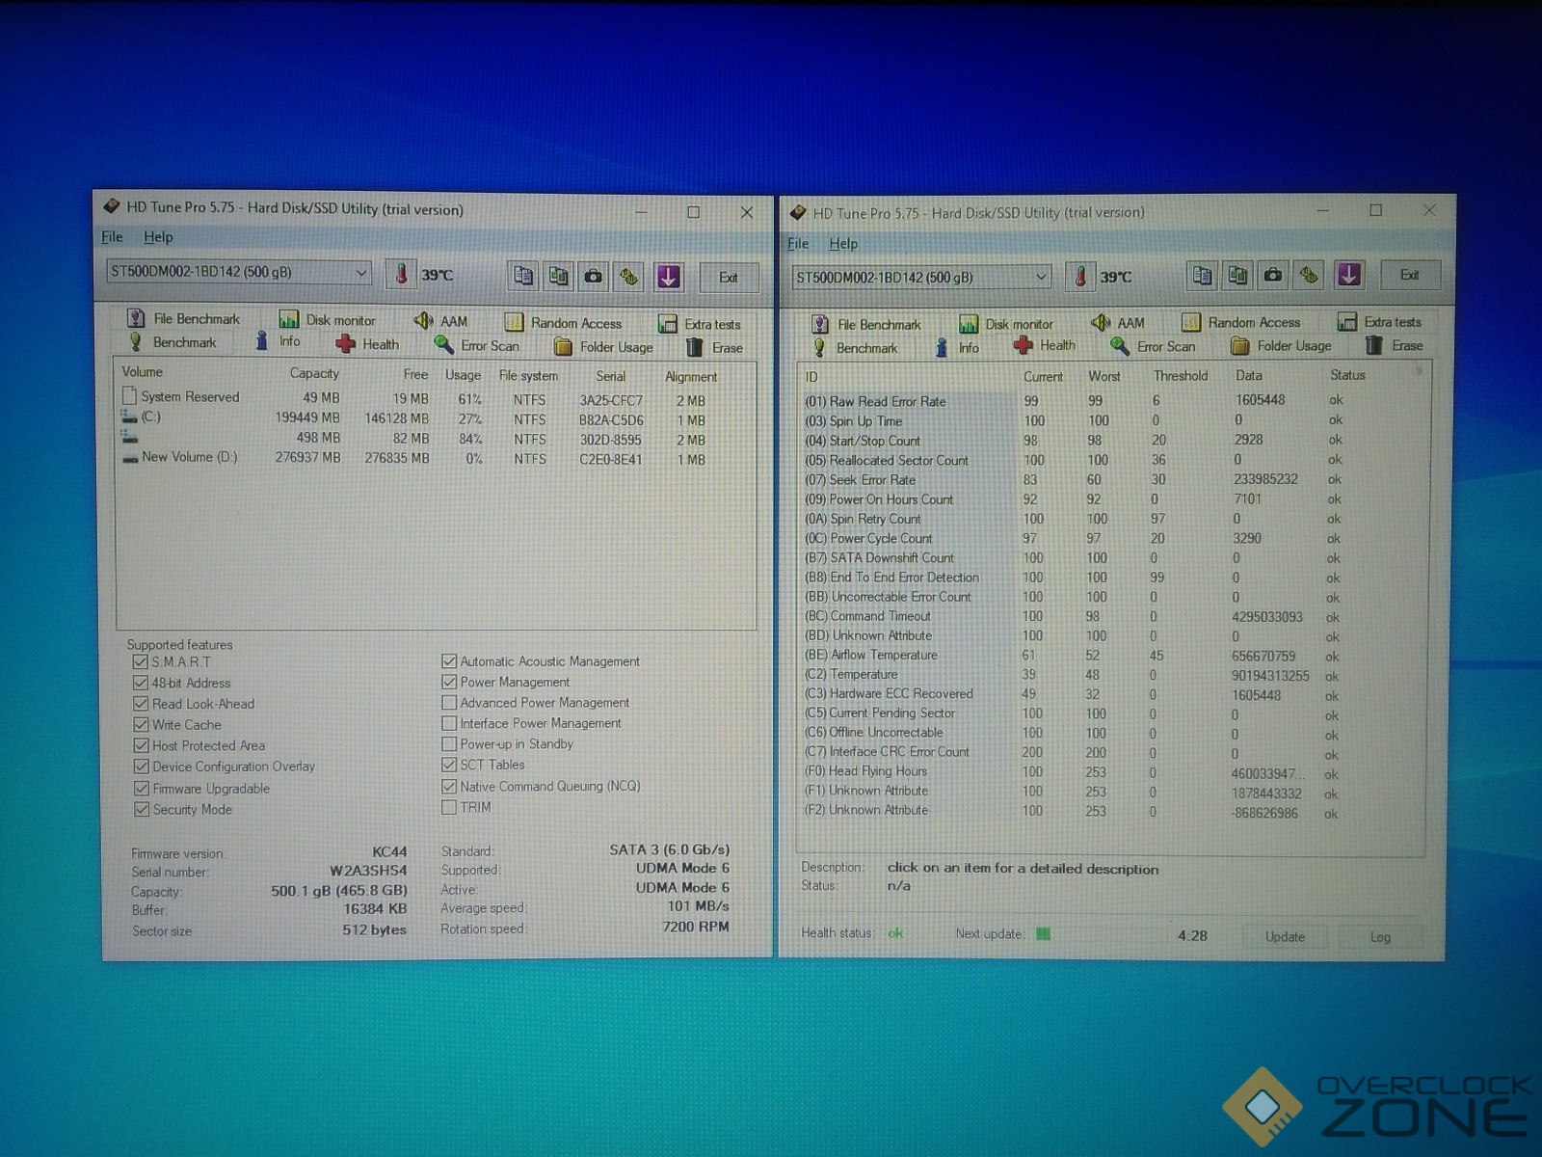
Task: Click the thermometer temperature icon in left window
Action: click(401, 275)
